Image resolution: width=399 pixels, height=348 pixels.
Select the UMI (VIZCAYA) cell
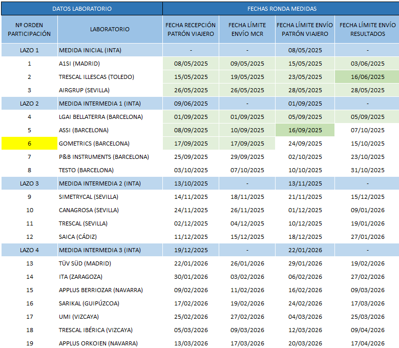pyautogui.click(x=110, y=317)
